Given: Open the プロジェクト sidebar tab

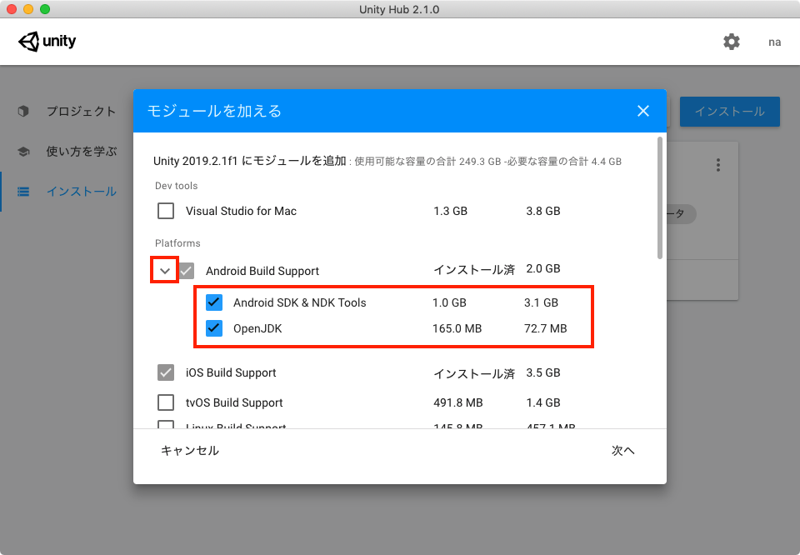Looking at the screenshot, I should [81, 111].
